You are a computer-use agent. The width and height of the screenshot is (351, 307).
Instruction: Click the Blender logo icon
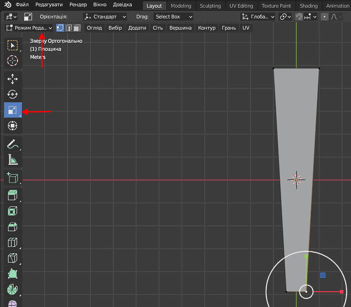pos(8,4)
